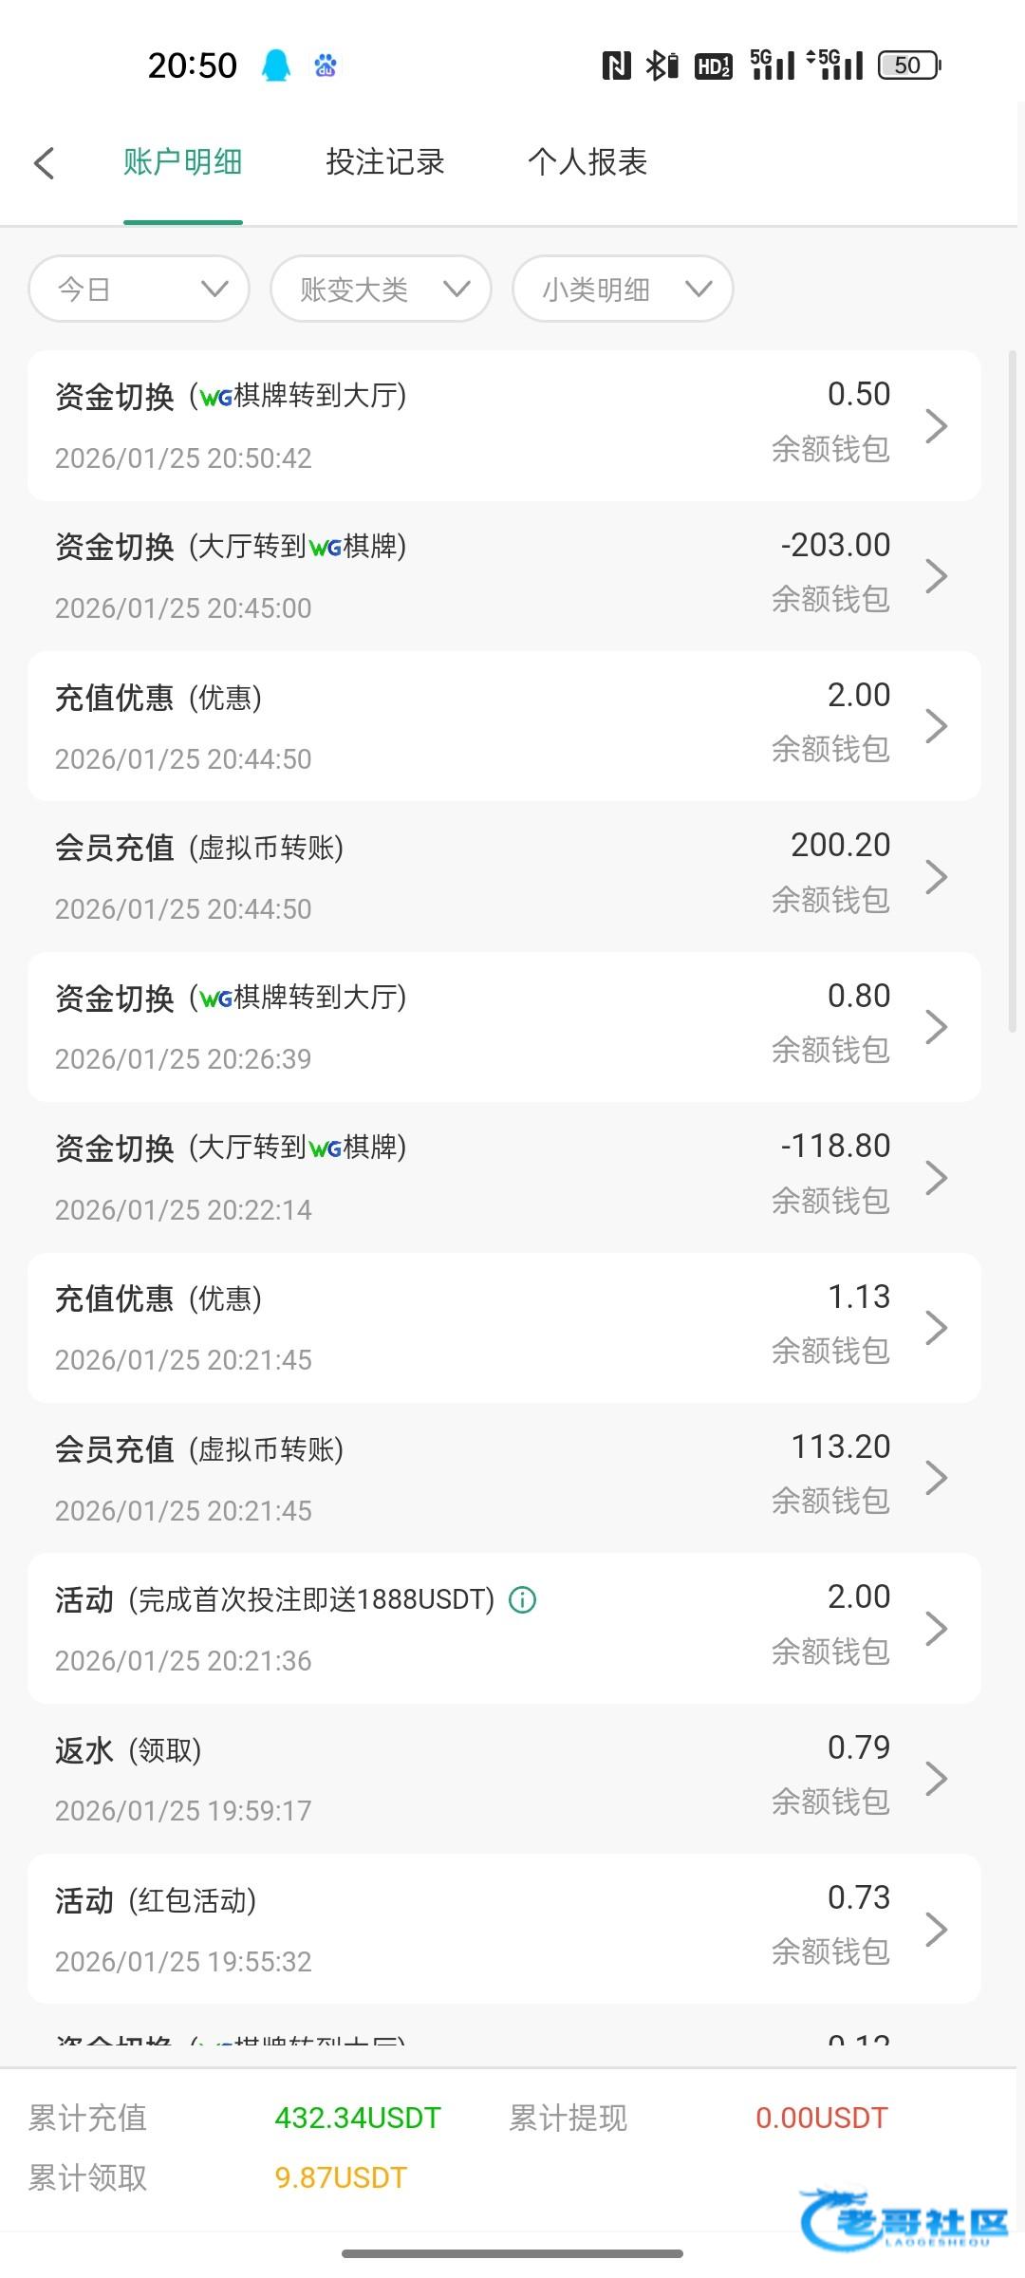Open the 充值优惠 1.13 record
1025x2278 pixels.
tap(503, 1327)
